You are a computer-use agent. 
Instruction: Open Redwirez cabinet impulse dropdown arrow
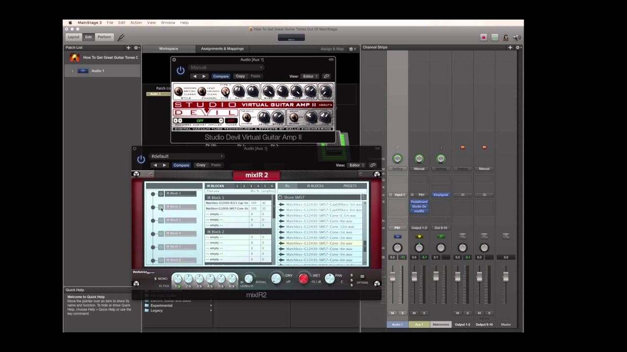[221, 121]
